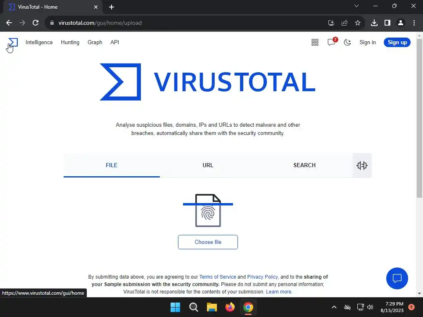Open the tab search chevron dropdown

point(356,6)
